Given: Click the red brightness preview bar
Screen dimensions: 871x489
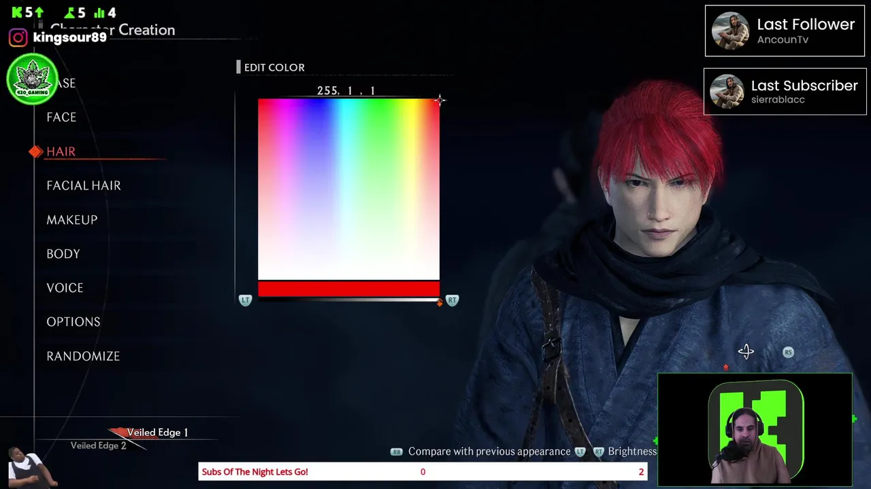Looking at the screenshot, I should [x=348, y=289].
